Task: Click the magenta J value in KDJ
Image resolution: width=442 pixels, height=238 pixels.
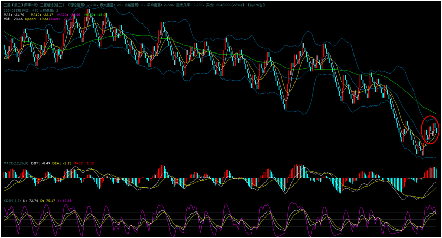Action: [x=66, y=201]
